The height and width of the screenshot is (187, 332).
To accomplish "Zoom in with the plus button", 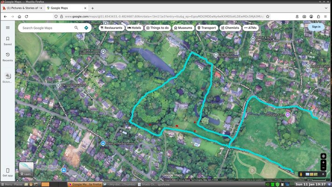I will [323, 162].
